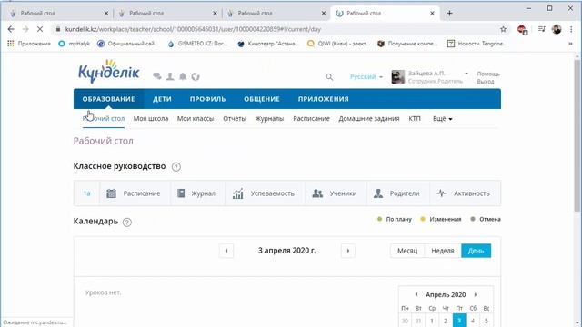The width and height of the screenshot is (582, 327).
Task: Open the media control playlist icon in toolbar
Action: tap(542, 29)
